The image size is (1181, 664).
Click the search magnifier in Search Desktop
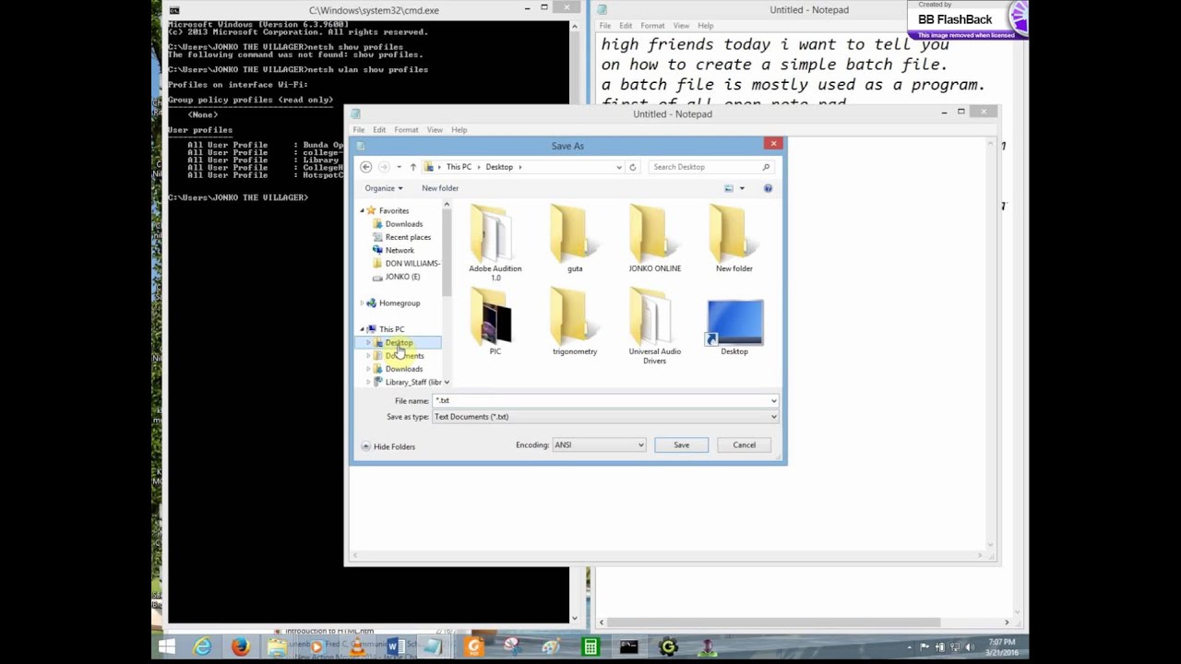766,167
